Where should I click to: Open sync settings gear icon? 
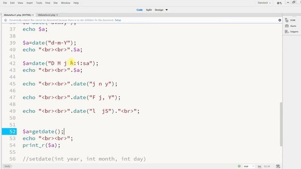pyautogui.click(x=279, y=3)
